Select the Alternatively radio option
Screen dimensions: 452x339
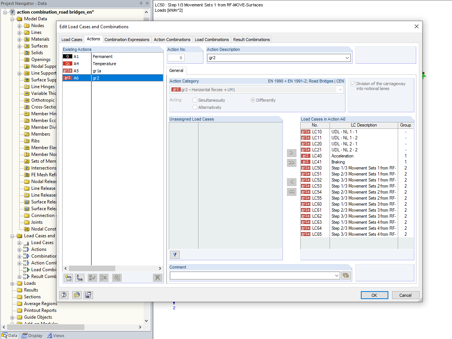pyautogui.click(x=195, y=107)
